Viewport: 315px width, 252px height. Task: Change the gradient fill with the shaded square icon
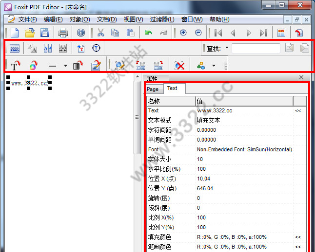[x=78, y=65]
